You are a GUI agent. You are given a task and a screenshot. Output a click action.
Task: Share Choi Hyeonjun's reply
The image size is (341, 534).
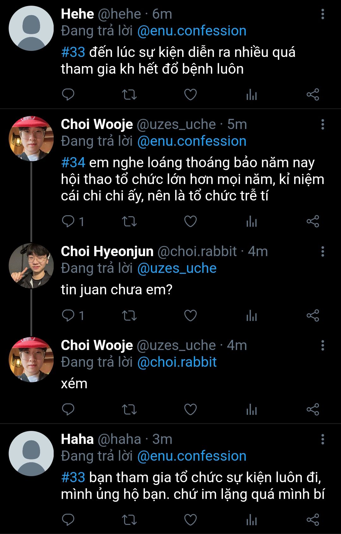[x=313, y=316]
